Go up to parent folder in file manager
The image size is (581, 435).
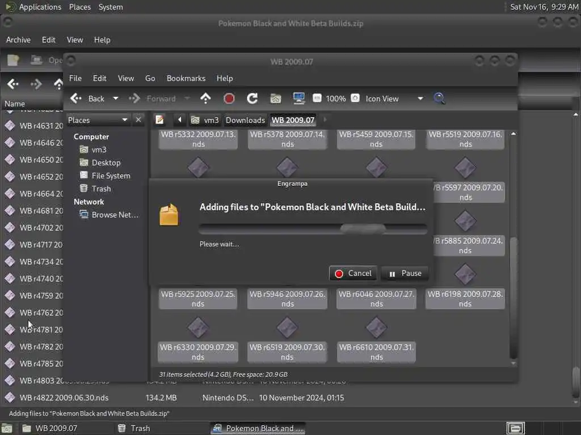pos(205,99)
